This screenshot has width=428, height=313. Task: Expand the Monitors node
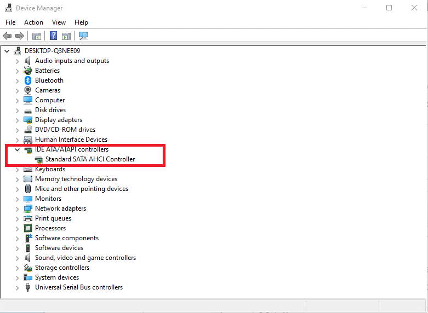pos(18,199)
